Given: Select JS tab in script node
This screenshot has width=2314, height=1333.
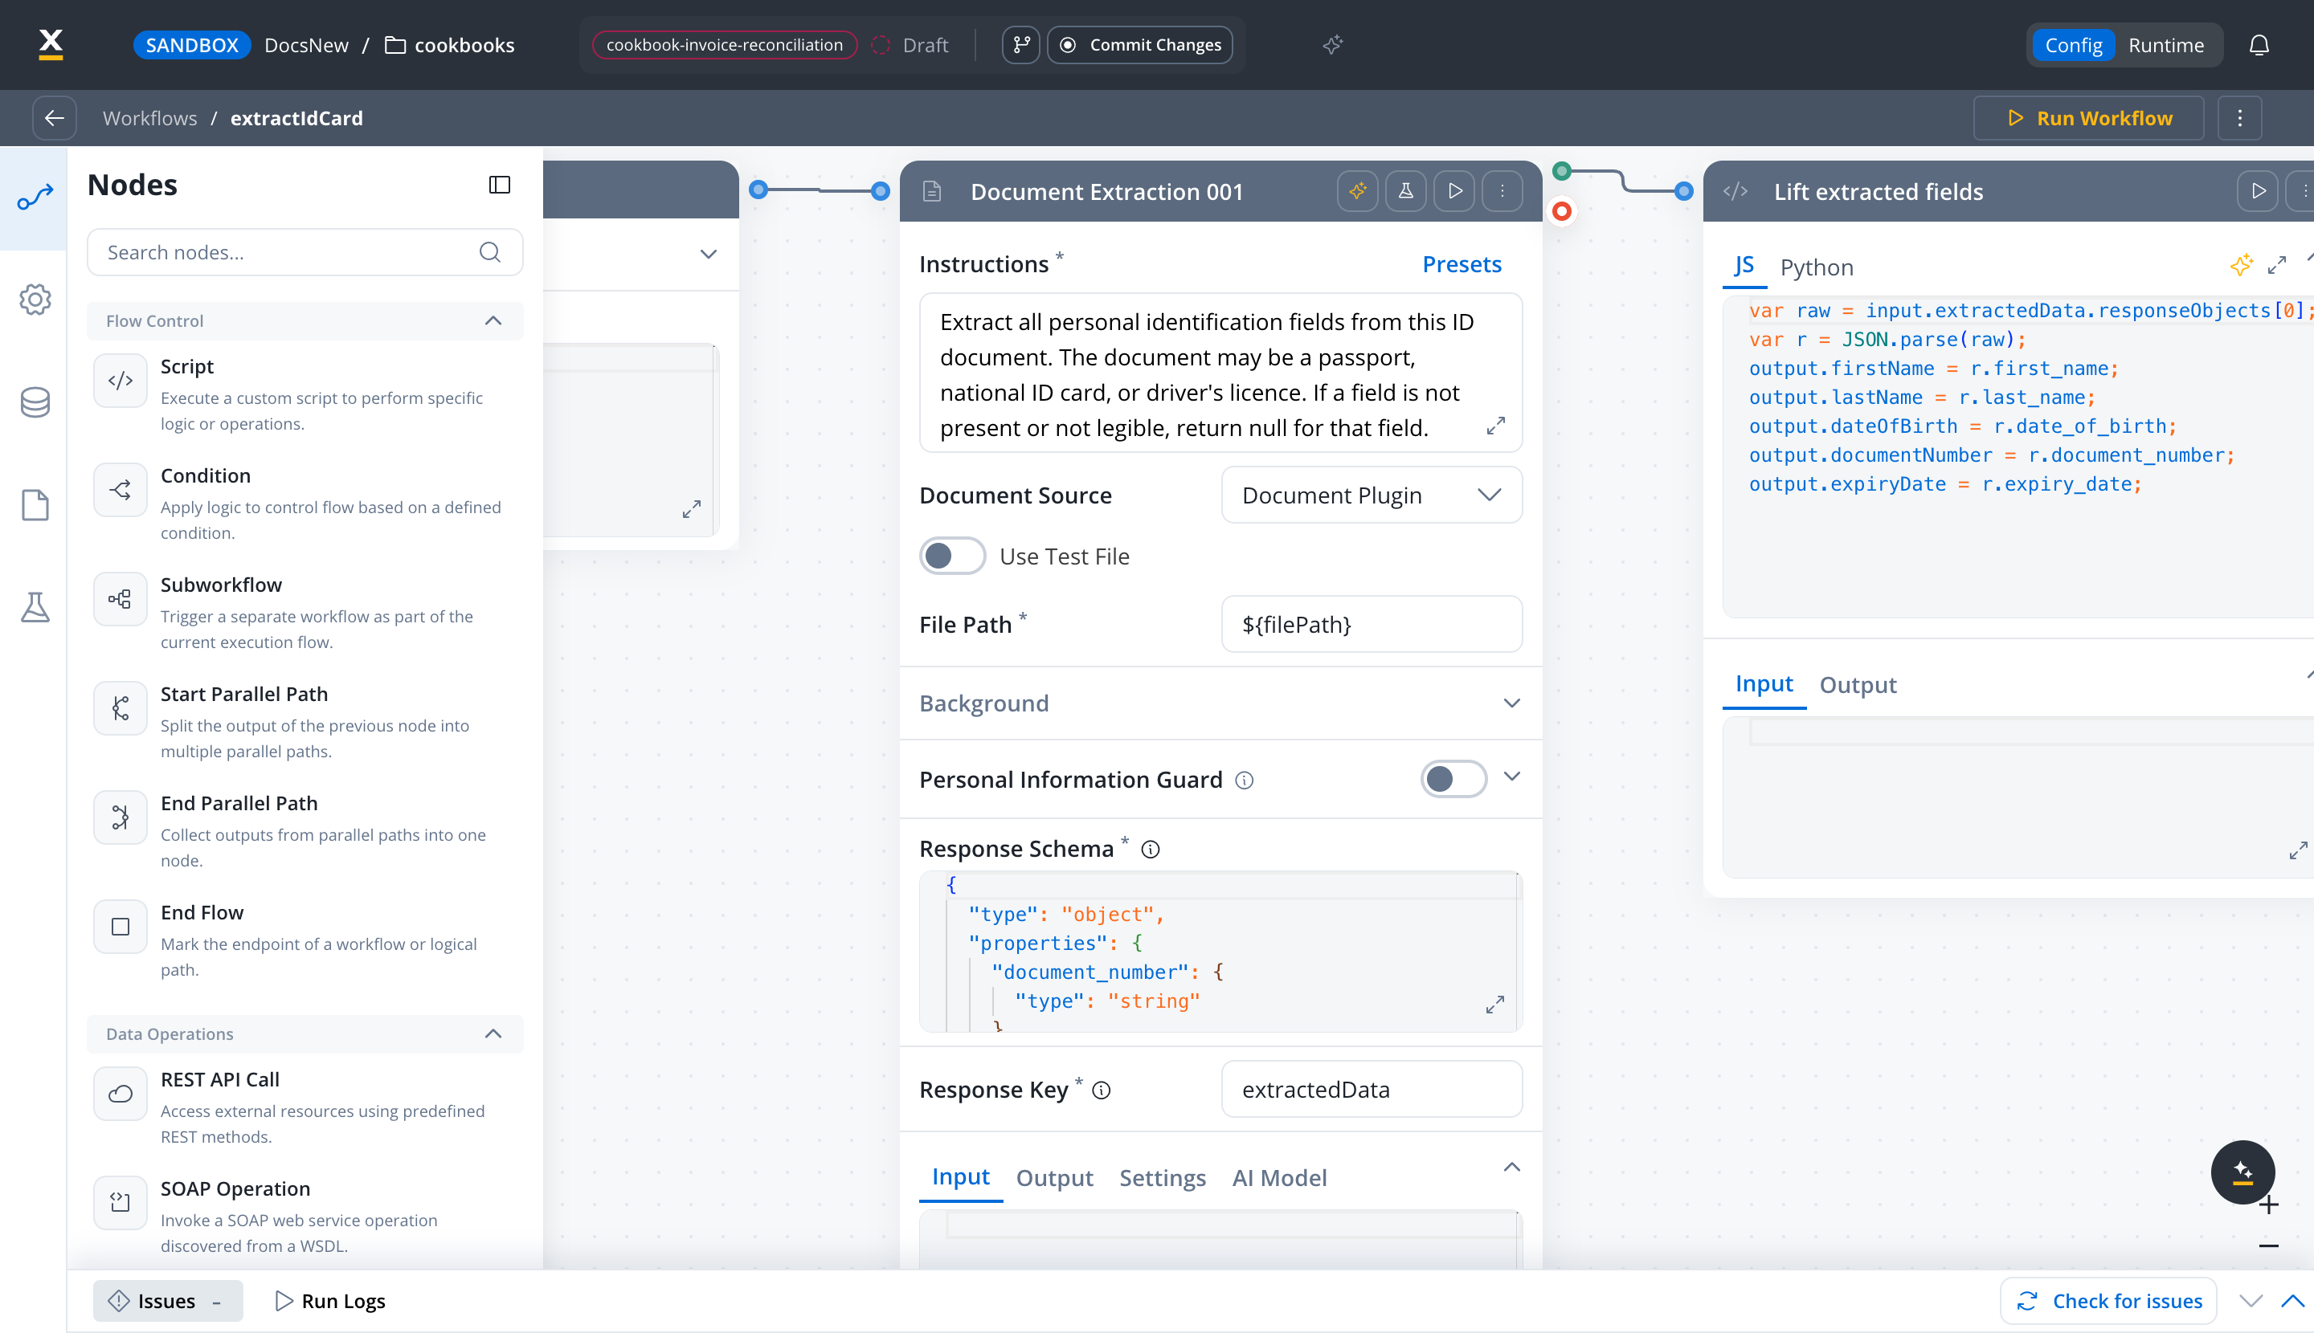Looking at the screenshot, I should (1744, 266).
